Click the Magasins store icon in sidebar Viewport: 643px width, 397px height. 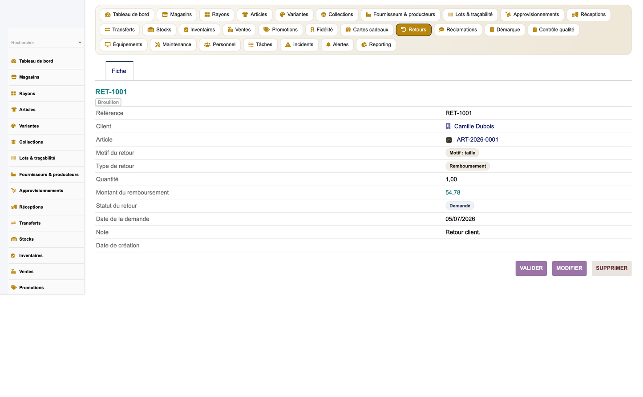pyautogui.click(x=14, y=77)
